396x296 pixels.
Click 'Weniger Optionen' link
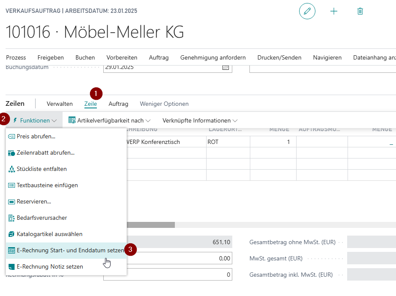(x=164, y=104)
